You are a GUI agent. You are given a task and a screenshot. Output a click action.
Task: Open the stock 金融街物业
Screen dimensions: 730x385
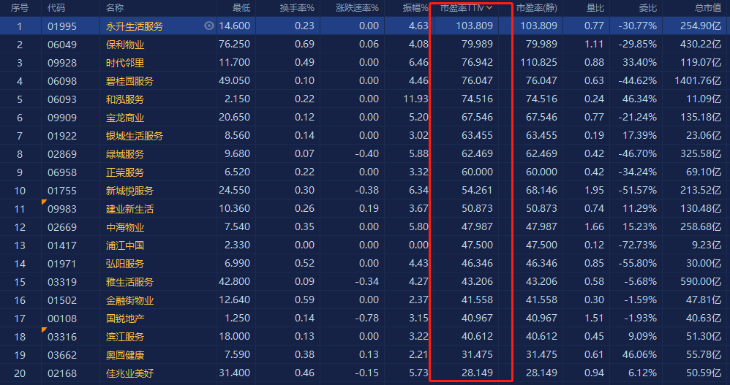[x=130, y=300]
